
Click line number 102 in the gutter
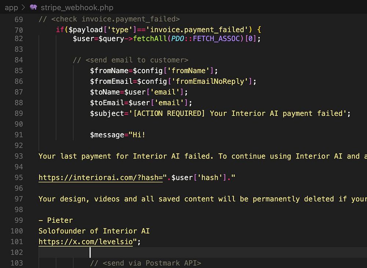(17, 252)
